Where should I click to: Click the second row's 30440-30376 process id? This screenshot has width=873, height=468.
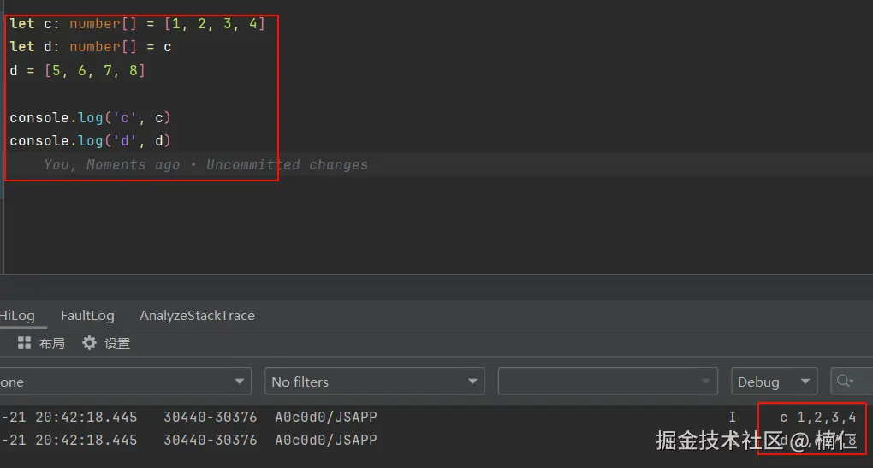click(x=210, y=440)
